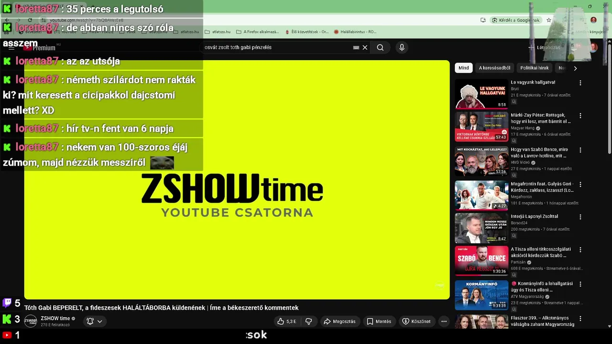Click the emote in the '100-szoros éjáj' message
612x344 pixels.
click(x=162, y=163)
